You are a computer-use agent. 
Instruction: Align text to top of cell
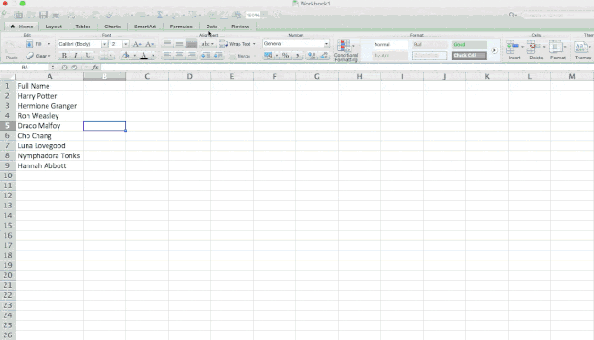pos(167,44)
